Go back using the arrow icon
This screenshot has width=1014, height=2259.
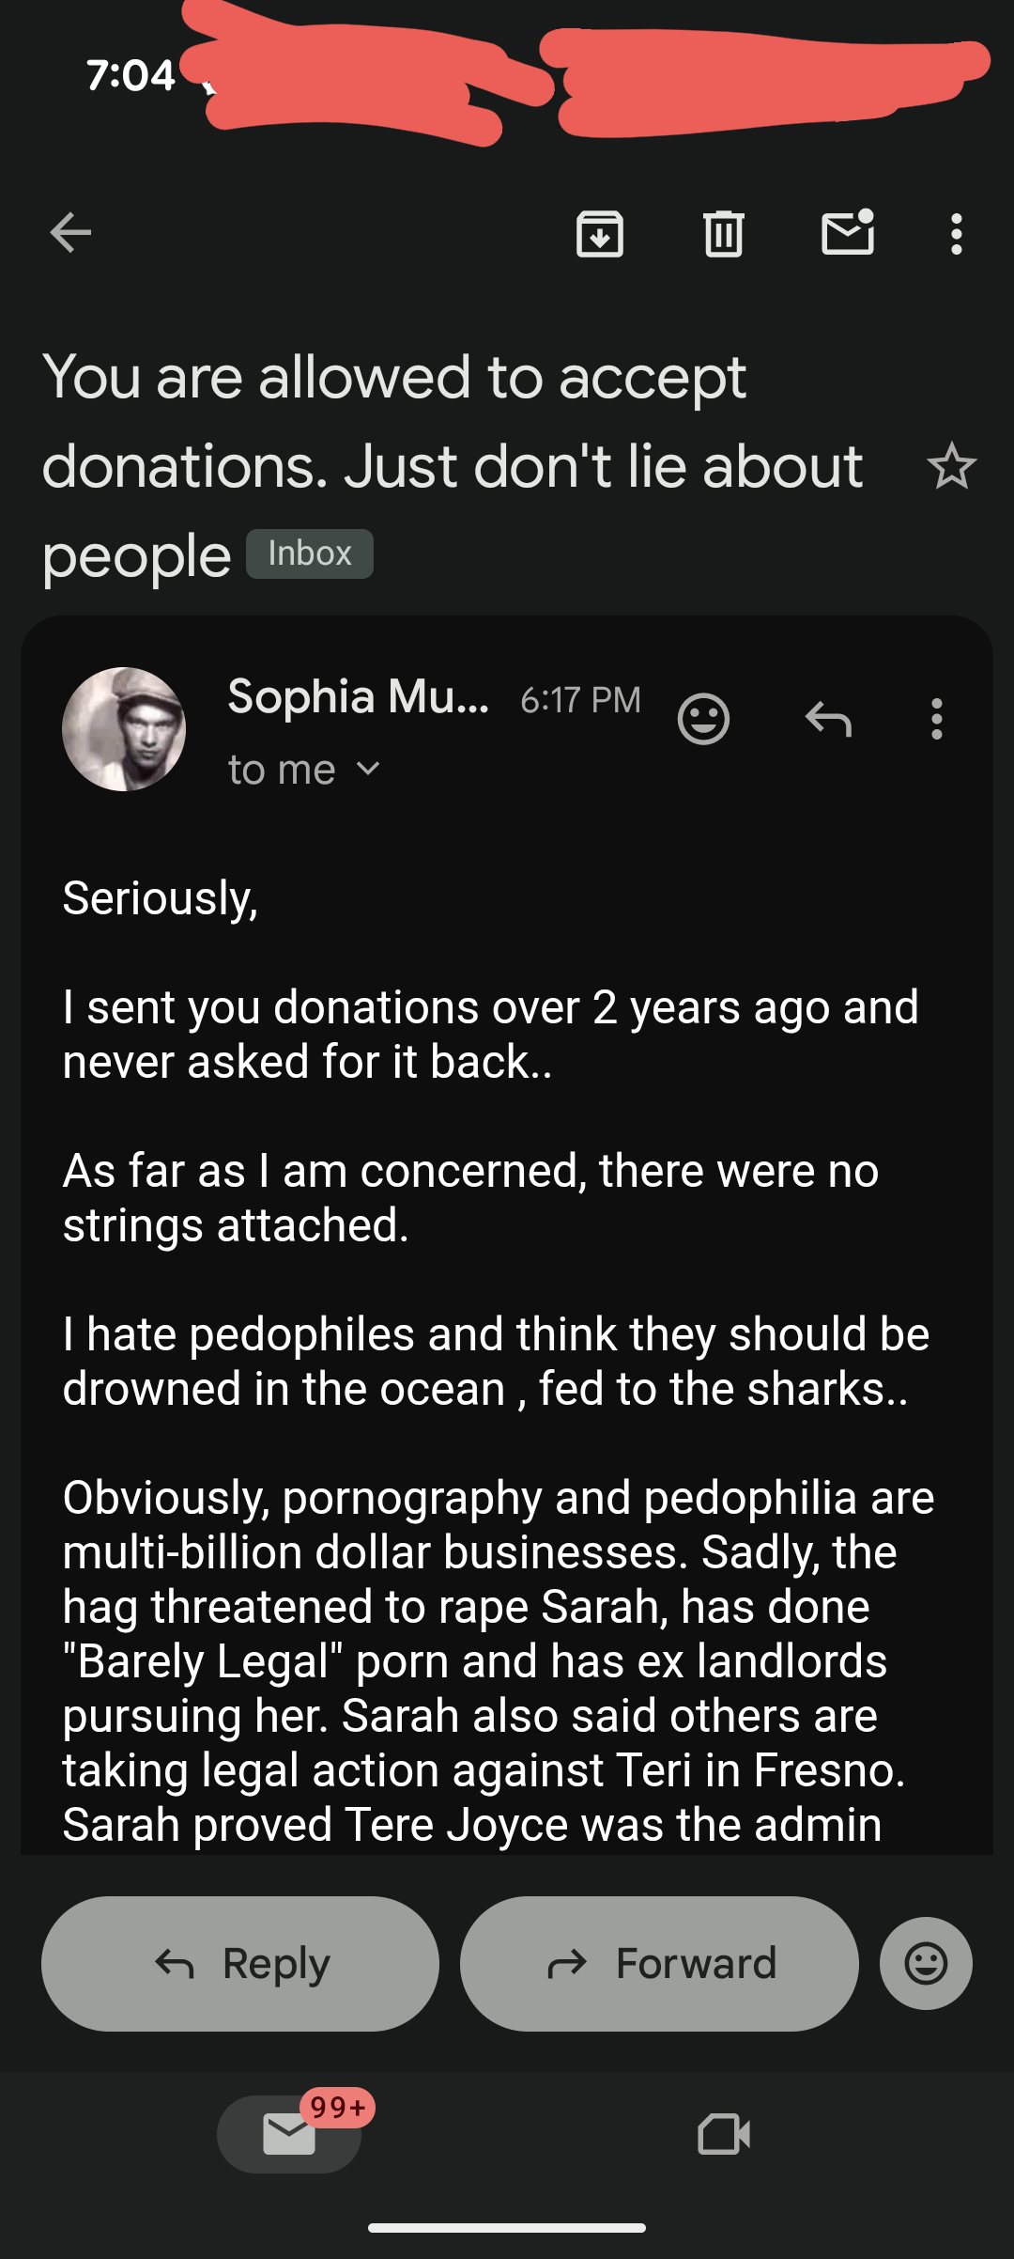coord(70,233)
